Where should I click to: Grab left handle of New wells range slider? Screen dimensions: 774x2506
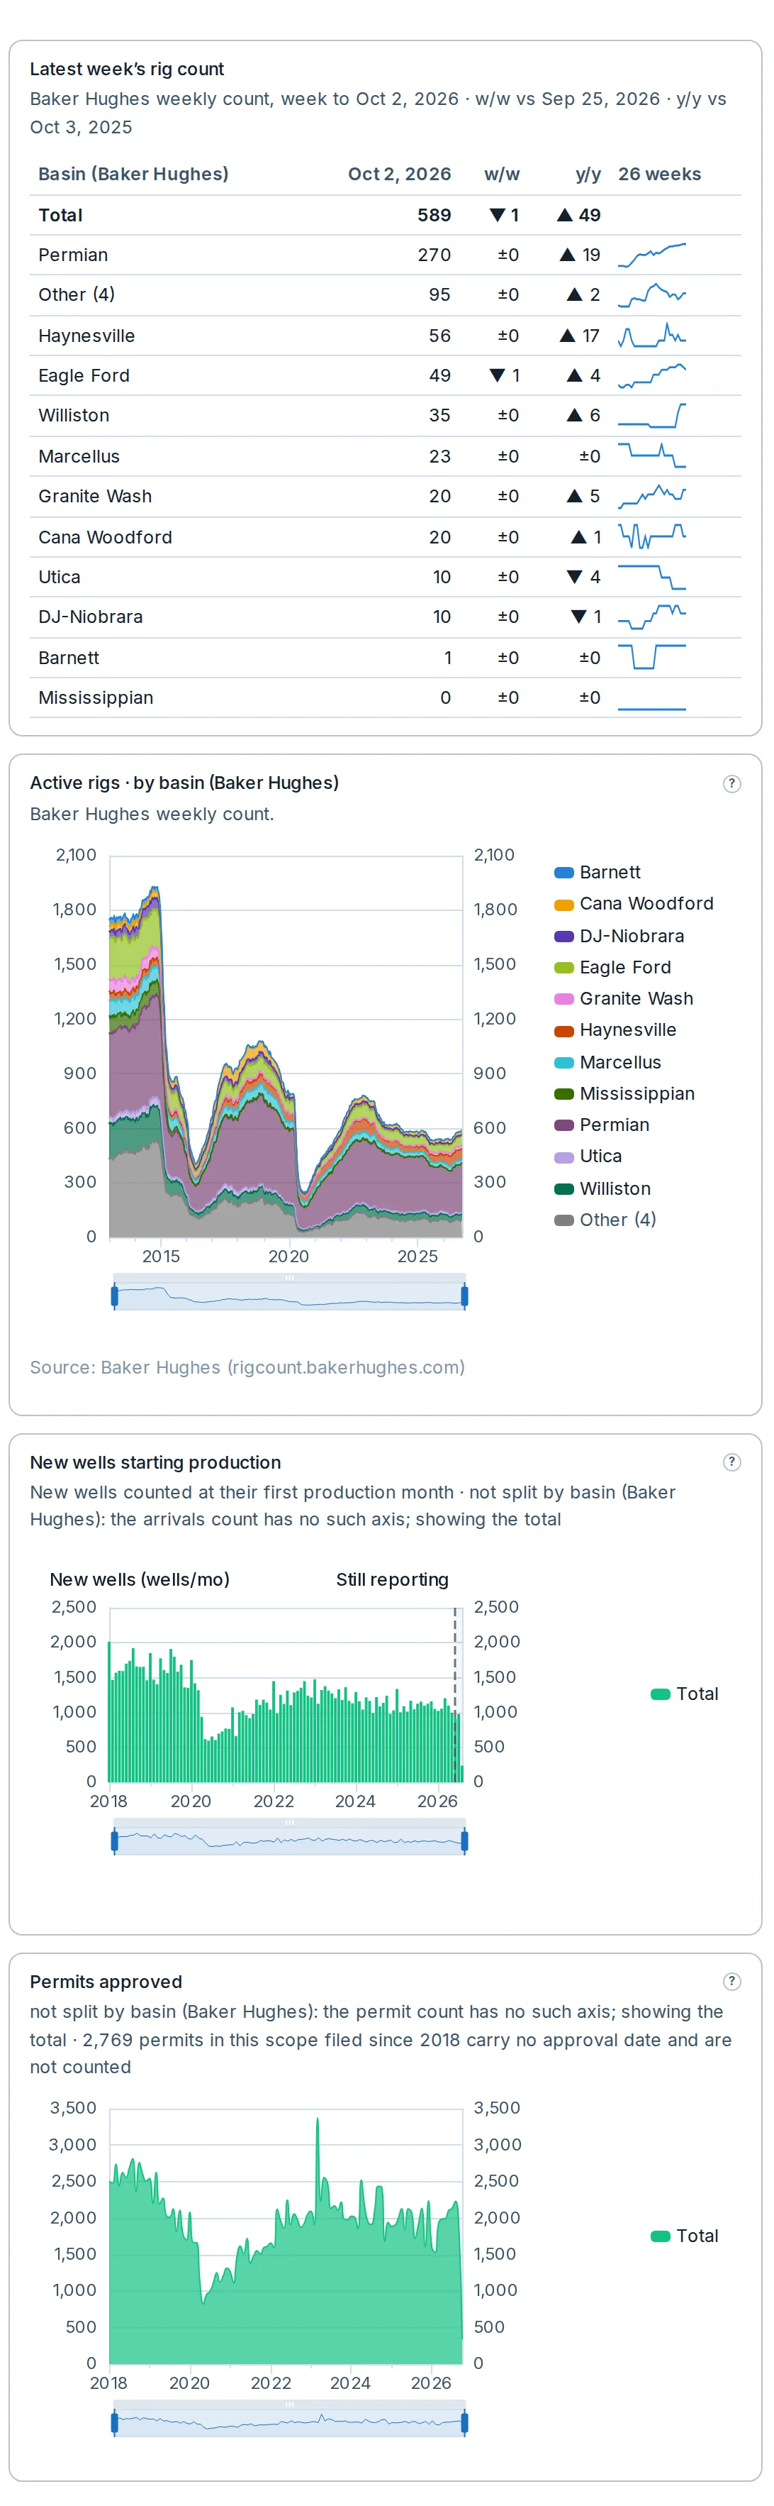coord(115,1842)
